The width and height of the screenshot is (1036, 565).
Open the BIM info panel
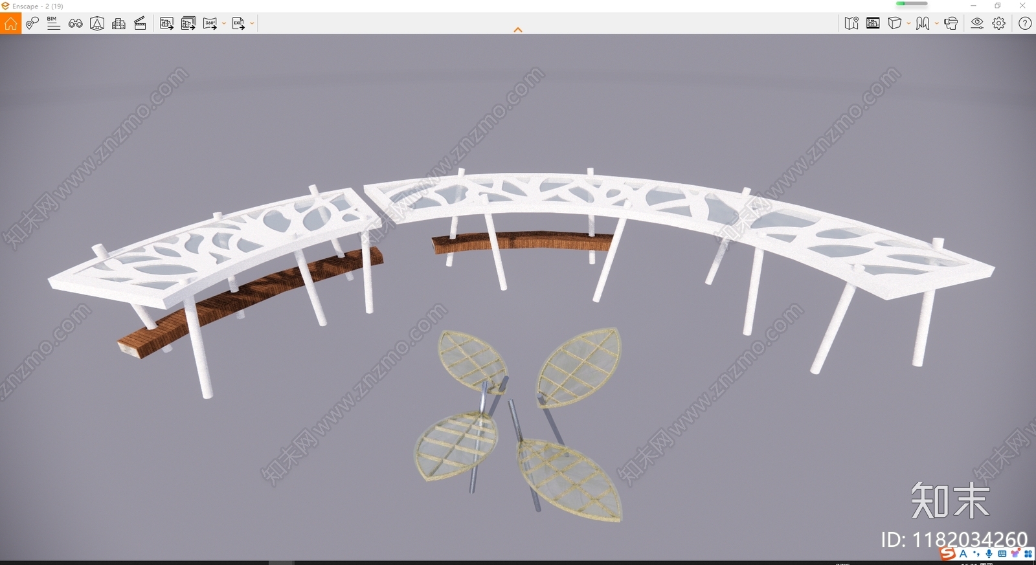pos(54,24)
